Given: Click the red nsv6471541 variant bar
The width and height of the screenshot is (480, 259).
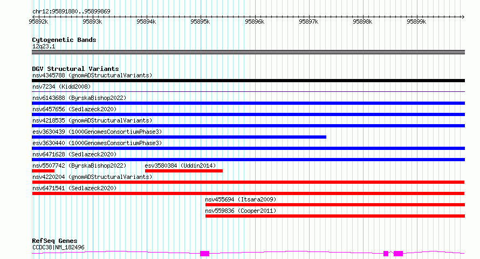Looking at the screenshot, I should tap(248, 193).
